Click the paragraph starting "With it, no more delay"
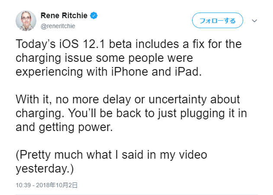Viewport: 273px width, 195px height. [131, 113]
